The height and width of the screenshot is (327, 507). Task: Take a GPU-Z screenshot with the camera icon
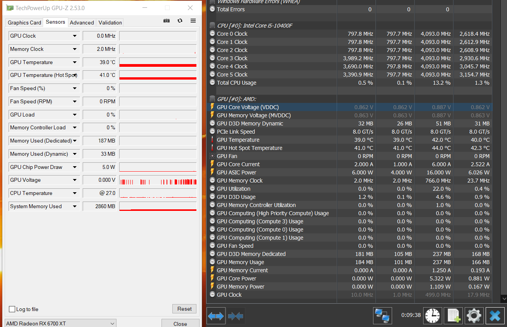pos(167,21)
